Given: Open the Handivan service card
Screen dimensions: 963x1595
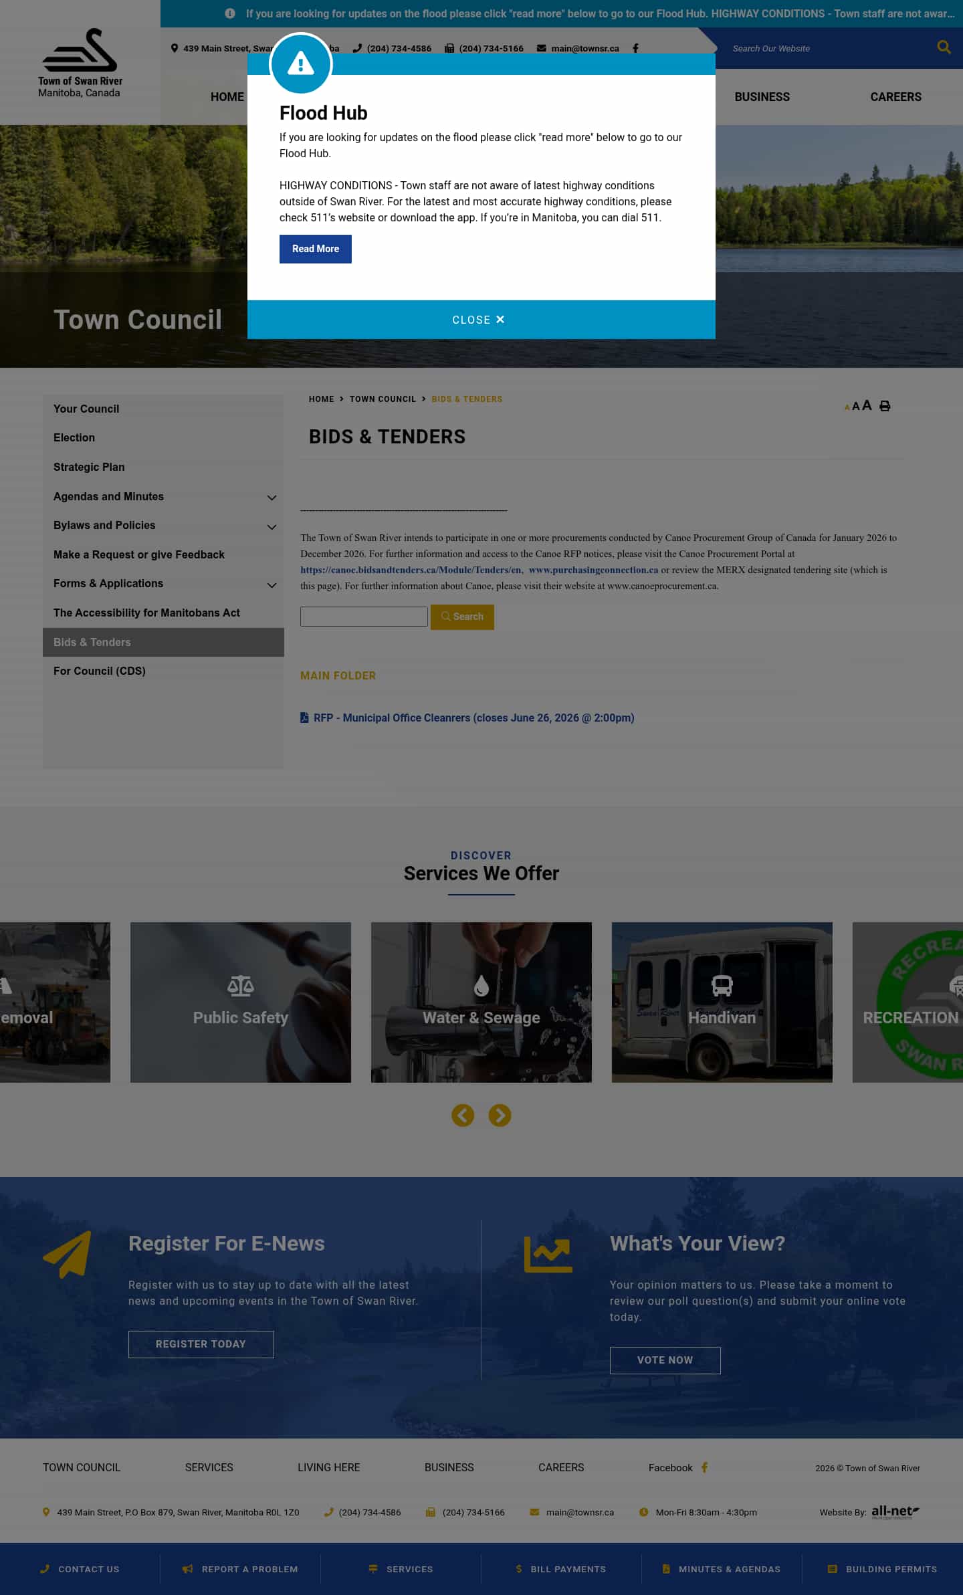Looking at the screenshot, I should 722,1002.
